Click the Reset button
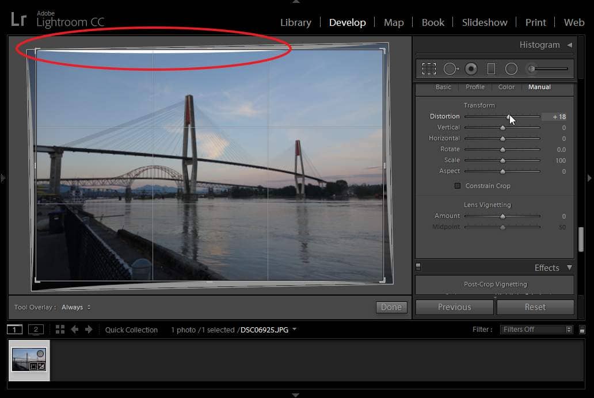This screenshot has height=398, width=594. pos(535,307)
